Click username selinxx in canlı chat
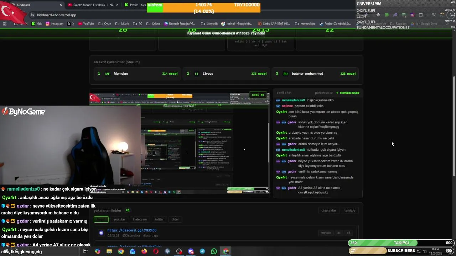 [x=287, y=106]
